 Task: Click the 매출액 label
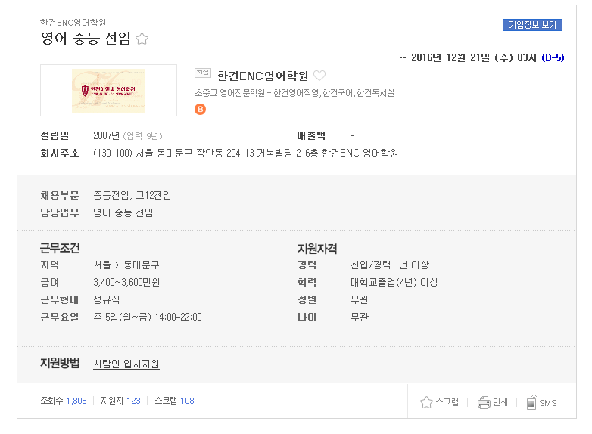[x=311, y=136]
